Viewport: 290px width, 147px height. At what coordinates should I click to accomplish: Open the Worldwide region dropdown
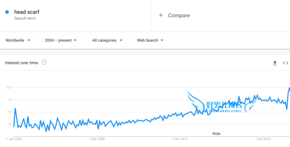point(18,40)
